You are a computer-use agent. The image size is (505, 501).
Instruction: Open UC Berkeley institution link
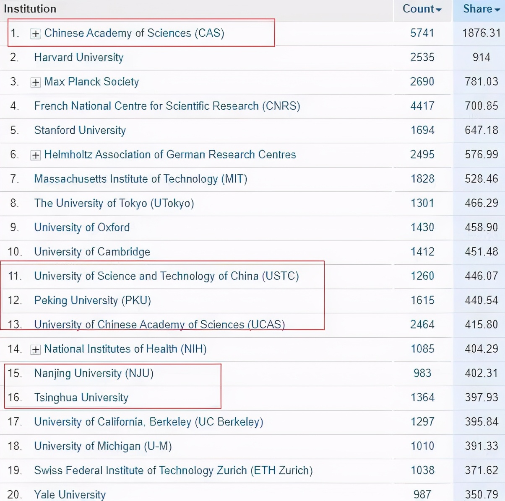coord(148,422)
